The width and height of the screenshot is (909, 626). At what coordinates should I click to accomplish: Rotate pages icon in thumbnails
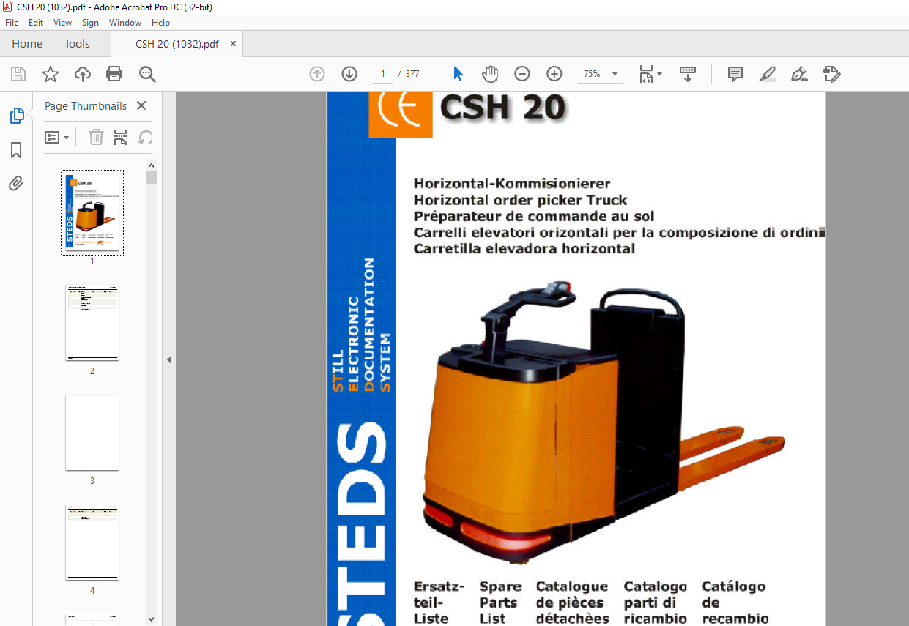tap(146, 137)
